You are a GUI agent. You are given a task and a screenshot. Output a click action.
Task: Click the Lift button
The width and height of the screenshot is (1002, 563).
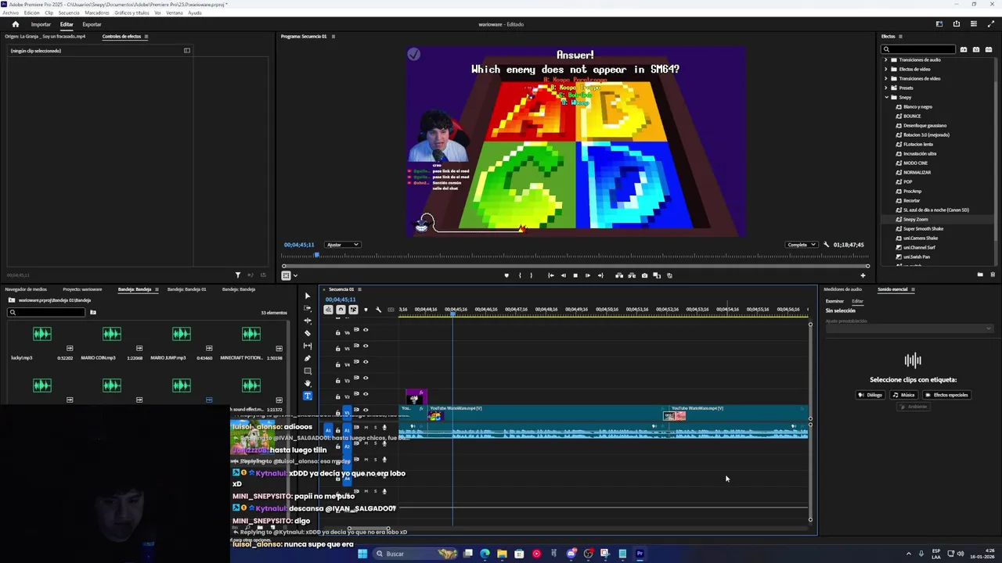(x=619, y=275)
